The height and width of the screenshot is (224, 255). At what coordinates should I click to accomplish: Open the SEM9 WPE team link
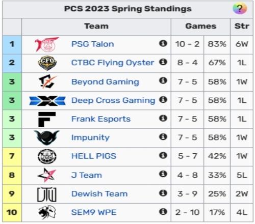[94, 212]
